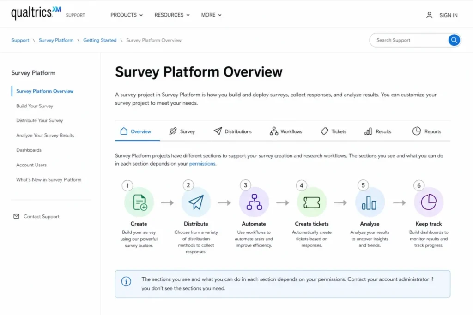The image size is (473, 315).
Task: Click the Analyze bar chart icon
Action: 369,202
